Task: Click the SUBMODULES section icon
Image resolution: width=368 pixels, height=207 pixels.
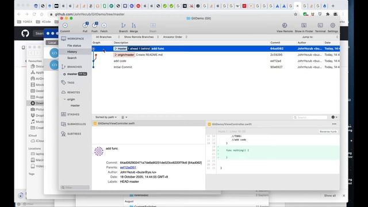Action: 63,124
